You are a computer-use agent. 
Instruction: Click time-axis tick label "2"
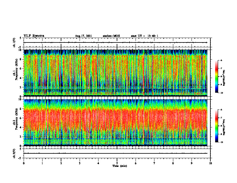(61, 163)
